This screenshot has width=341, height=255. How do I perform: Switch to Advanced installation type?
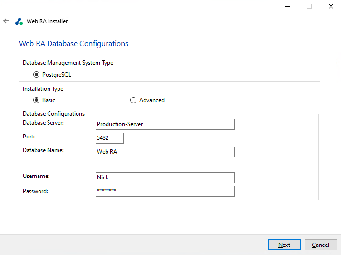tap(134, 100)
